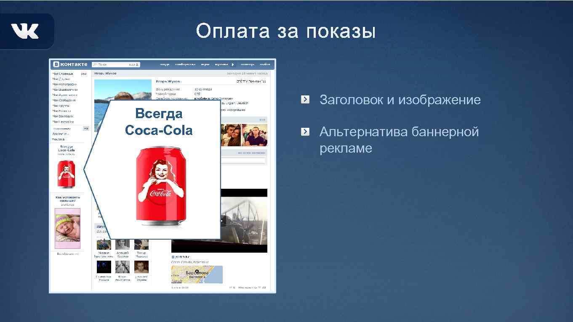This screenshot has width=573, height=322.
Task: Click выйти to log out
Action: 265,64
